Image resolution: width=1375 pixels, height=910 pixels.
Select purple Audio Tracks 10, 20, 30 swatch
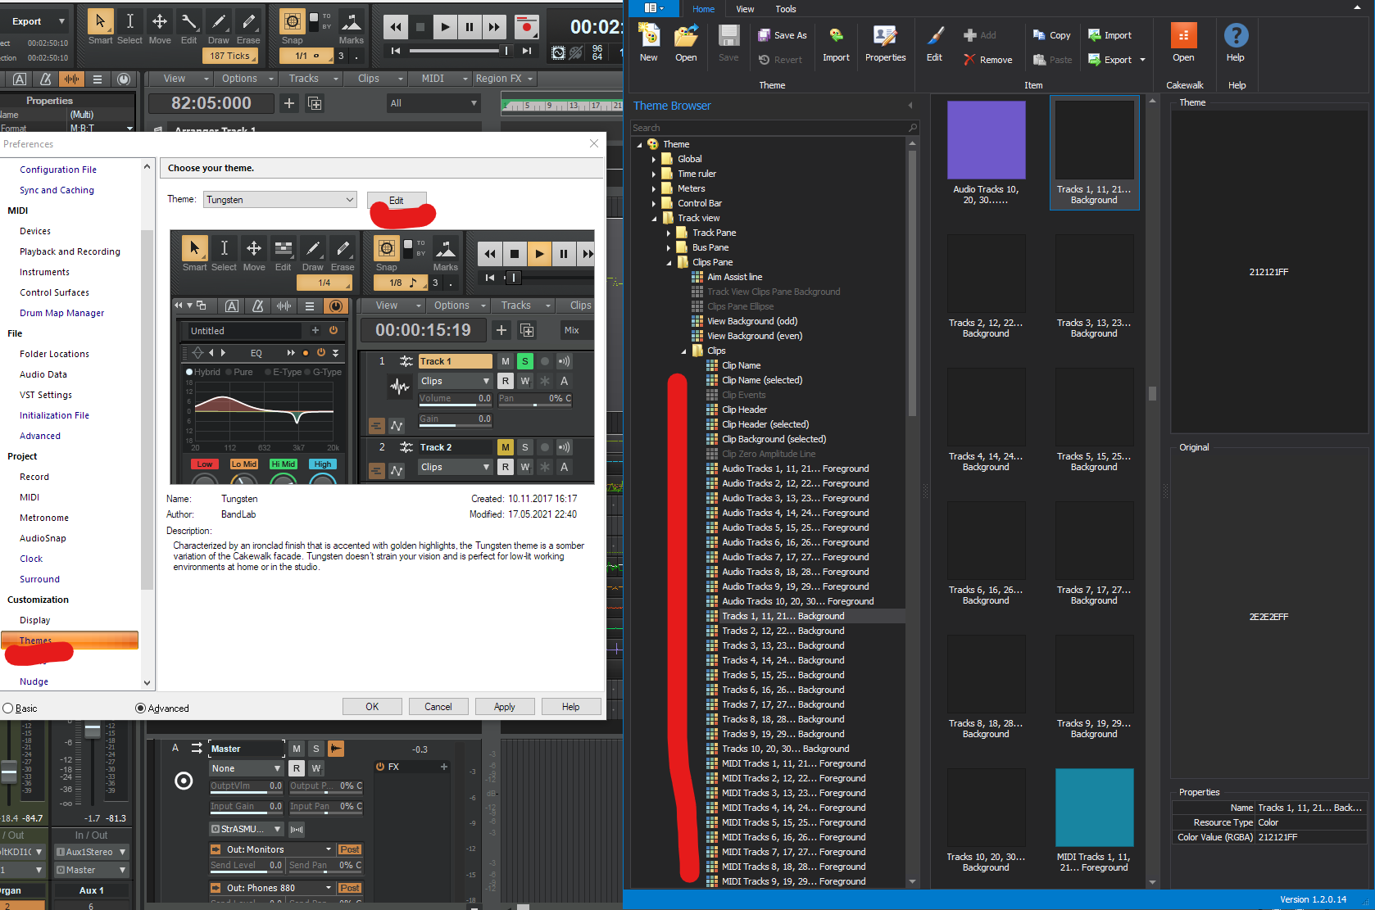pos(986,140)
